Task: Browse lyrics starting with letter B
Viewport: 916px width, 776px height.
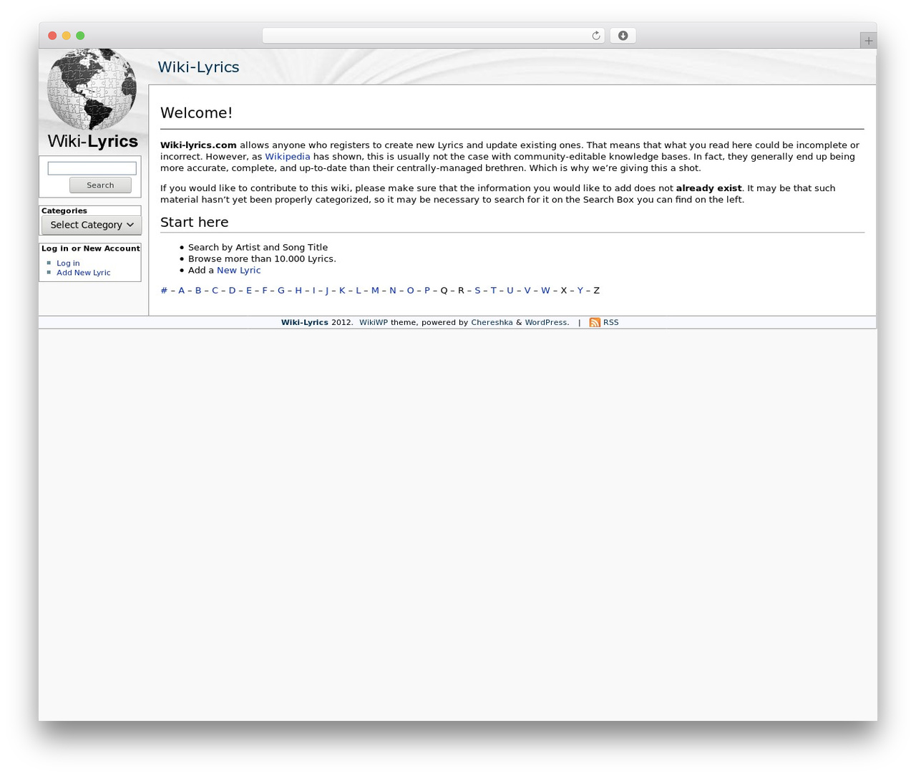Action: pyautogui.click(x=198, y=291)
